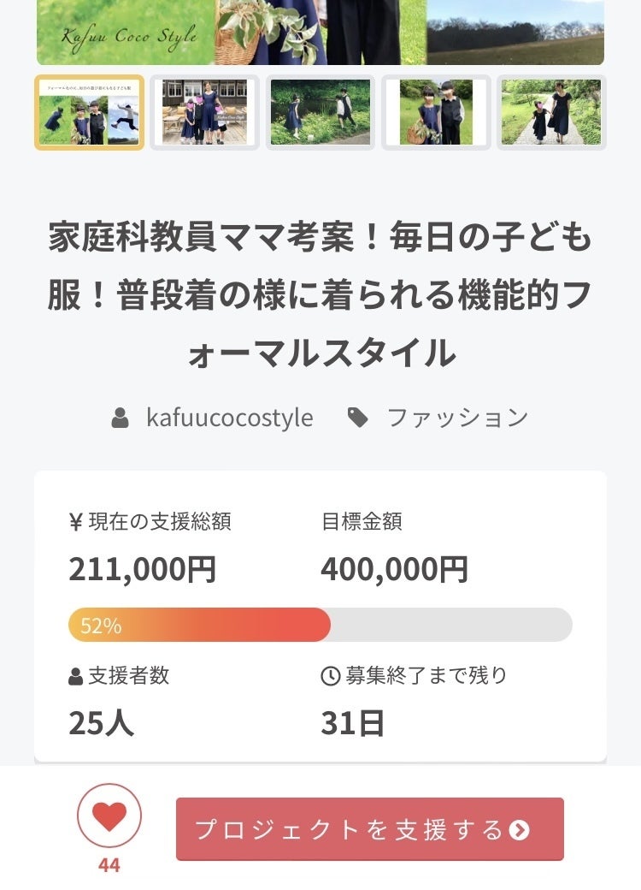This screenshot has width=641, height=890.
Task: Toggle the heart like button
Action: pos(109,816)
